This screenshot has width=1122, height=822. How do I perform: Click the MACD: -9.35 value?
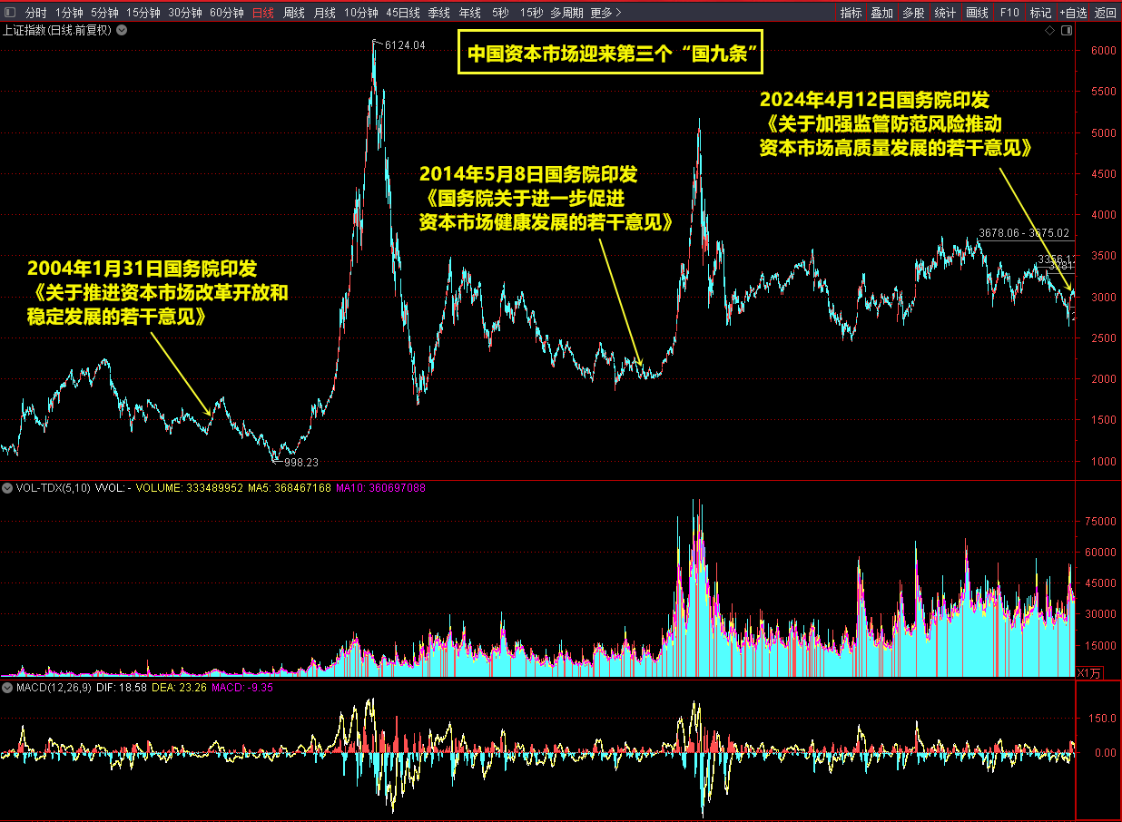click(242, 688)
